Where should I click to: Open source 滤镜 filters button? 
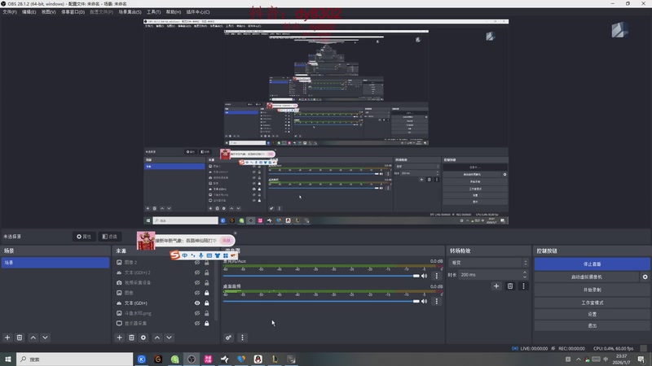(x=110, y=237)
